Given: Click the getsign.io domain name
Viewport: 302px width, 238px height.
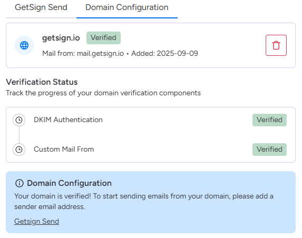Looking at the screenshot, I should [x=61, y=38].
